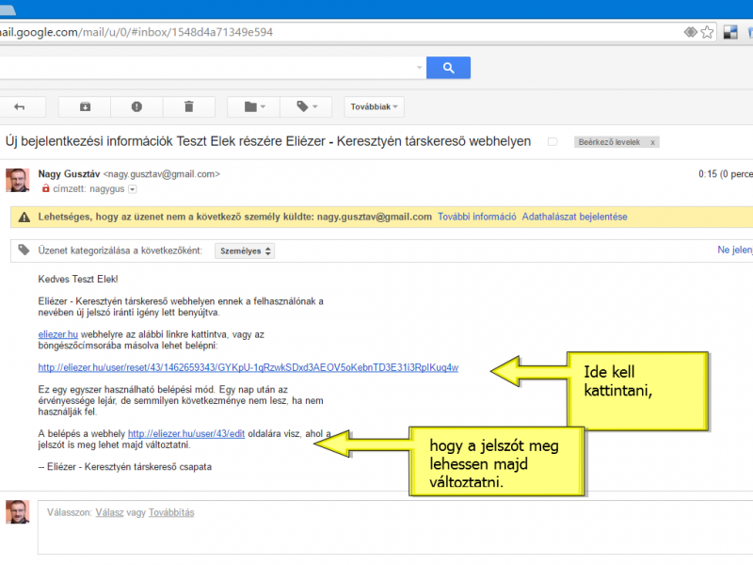The image size is (753, 565).
Task: Click the Eliézer csapata signature line
Action: pos(125,467)
